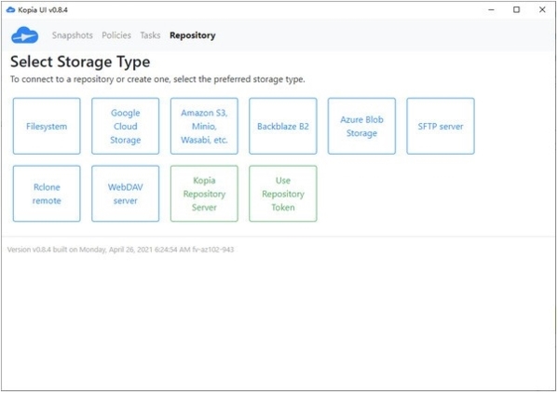The image size is (558, 394).
Task: Minimize the Kopia UI window
Action: [x=492, y=9]
